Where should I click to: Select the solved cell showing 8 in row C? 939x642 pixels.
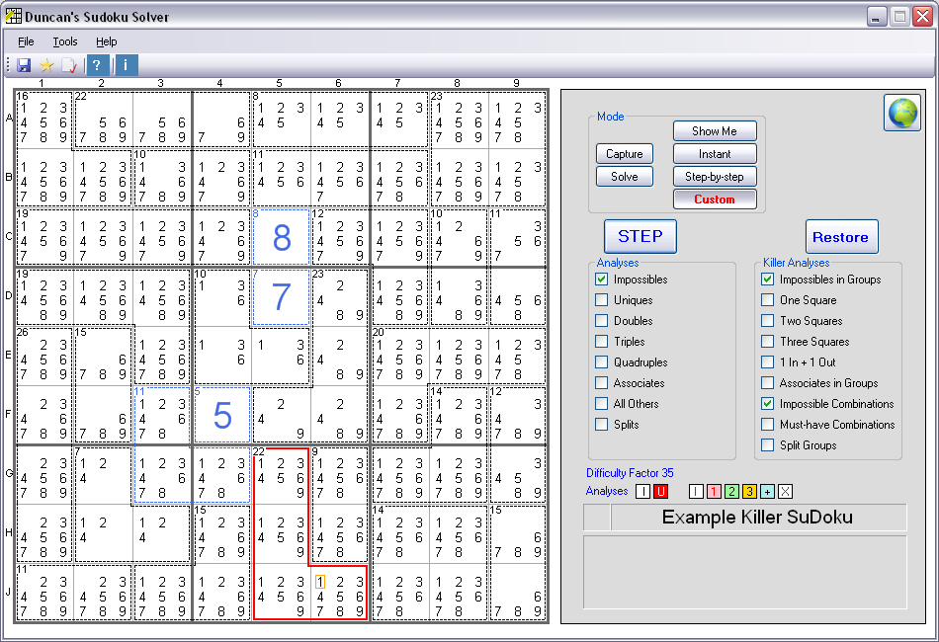click(x=281, y=237)
